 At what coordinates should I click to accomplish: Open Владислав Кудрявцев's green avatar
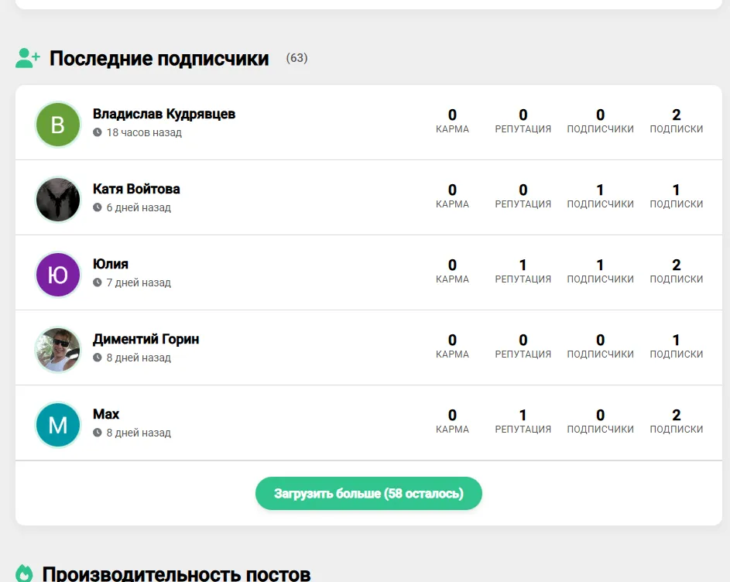(x=58, y=125)
